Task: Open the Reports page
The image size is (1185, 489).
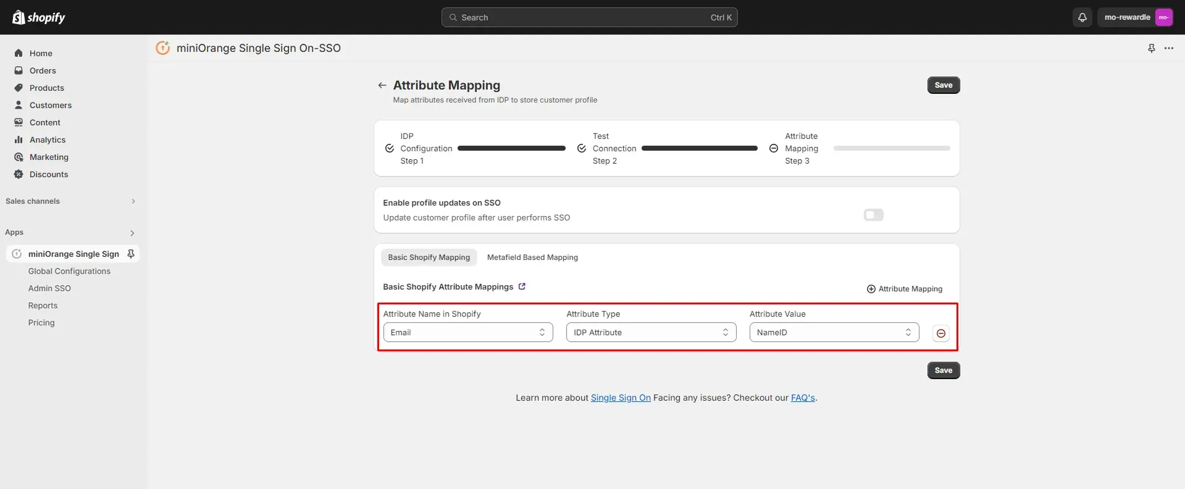Action: click(x=43, y=306)
